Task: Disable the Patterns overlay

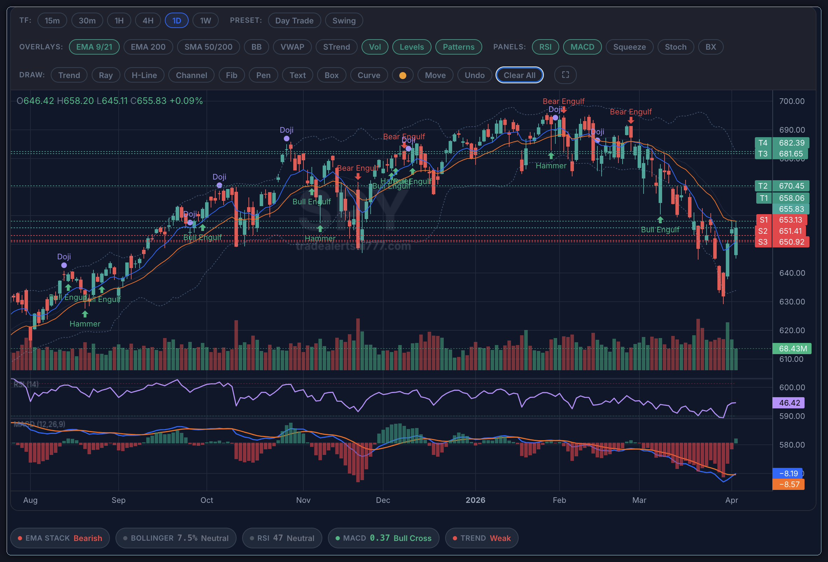Action: [x=458, y=47]
